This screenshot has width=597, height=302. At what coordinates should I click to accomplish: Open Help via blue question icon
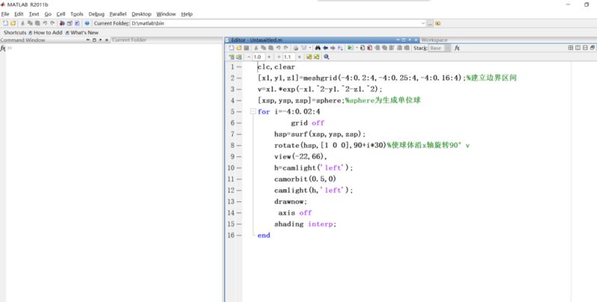tap(87, 23)
